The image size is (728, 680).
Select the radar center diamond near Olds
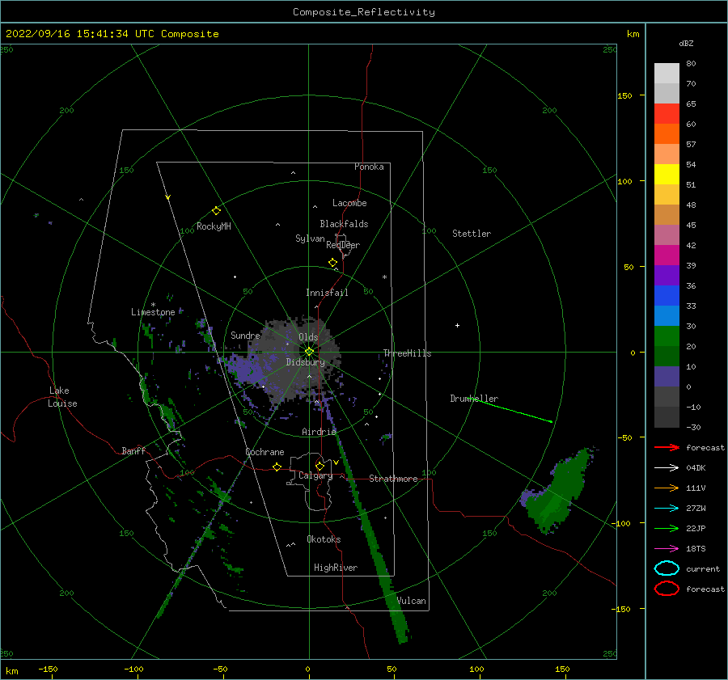click(309, 352)
